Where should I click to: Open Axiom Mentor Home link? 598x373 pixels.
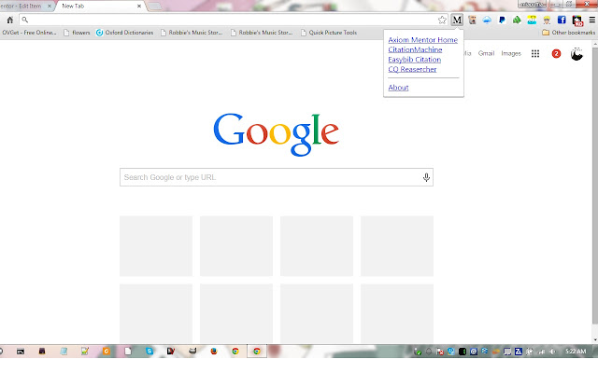[x=422, y=40]
